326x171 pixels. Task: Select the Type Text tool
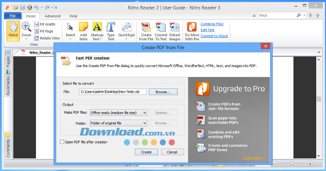click(111, 31)
